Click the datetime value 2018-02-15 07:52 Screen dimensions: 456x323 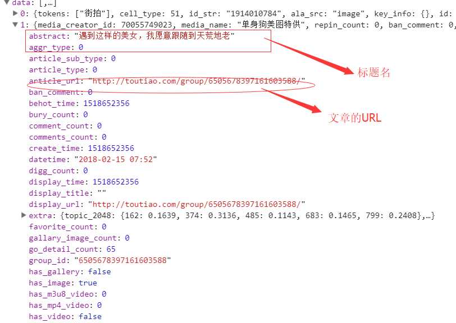tap(116, 159)
